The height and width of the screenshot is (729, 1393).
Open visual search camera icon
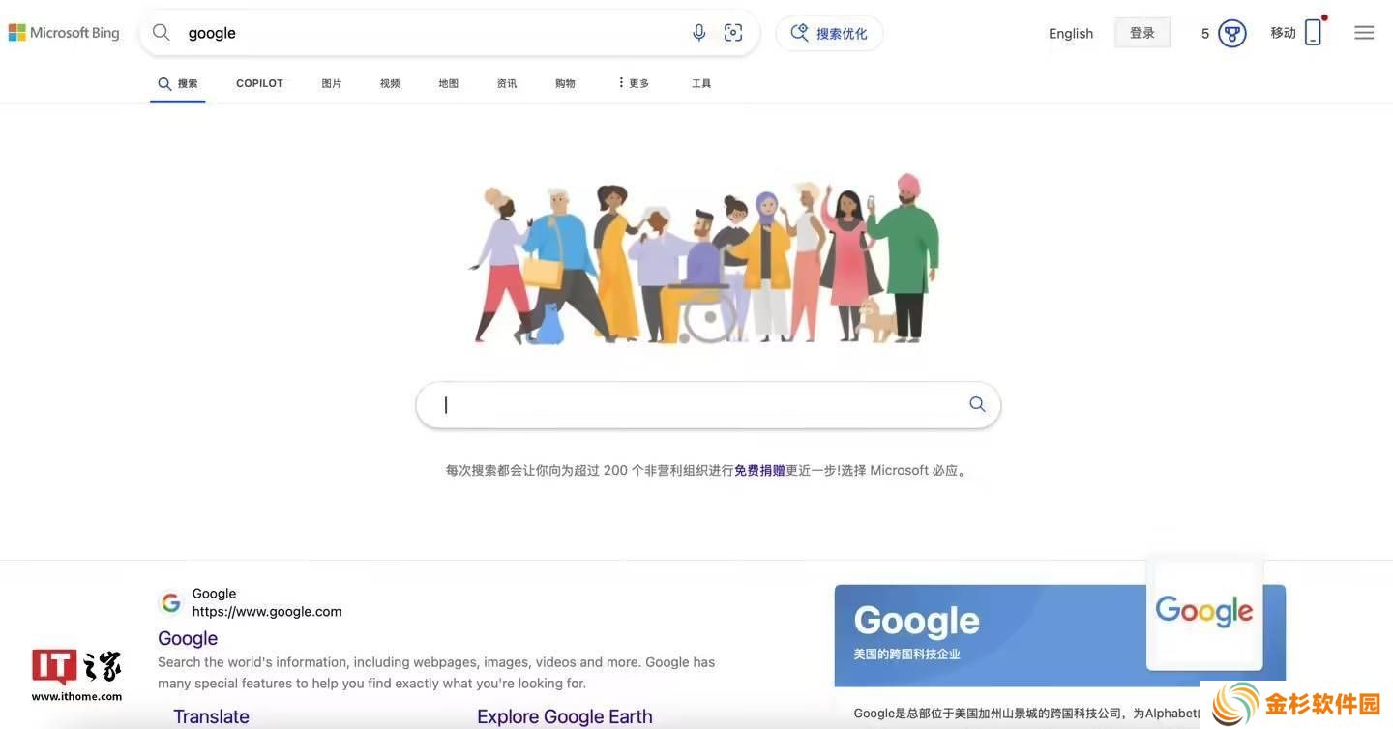(x=733, y=33)
